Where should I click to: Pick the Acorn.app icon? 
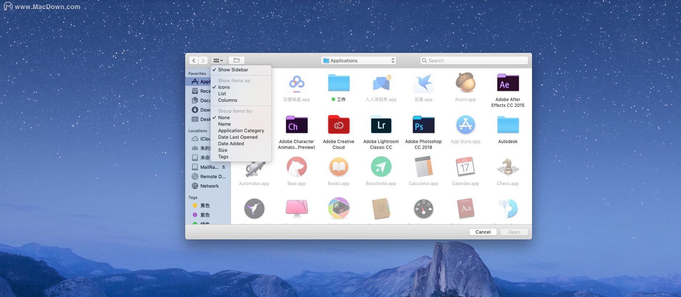click(x=465, y=83)
